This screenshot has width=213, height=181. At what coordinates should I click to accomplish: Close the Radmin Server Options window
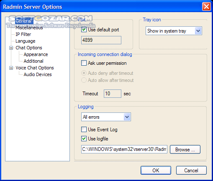coord(206,7)
